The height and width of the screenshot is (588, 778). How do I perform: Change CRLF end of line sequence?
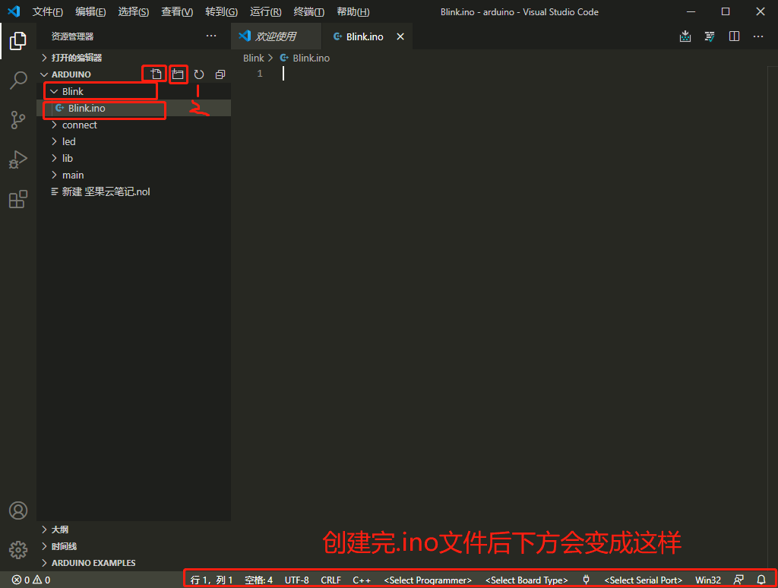(x=330, y=580)
